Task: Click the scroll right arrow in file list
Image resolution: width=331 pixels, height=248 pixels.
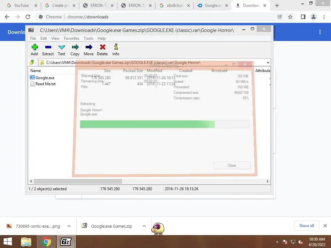Action: 267,181
